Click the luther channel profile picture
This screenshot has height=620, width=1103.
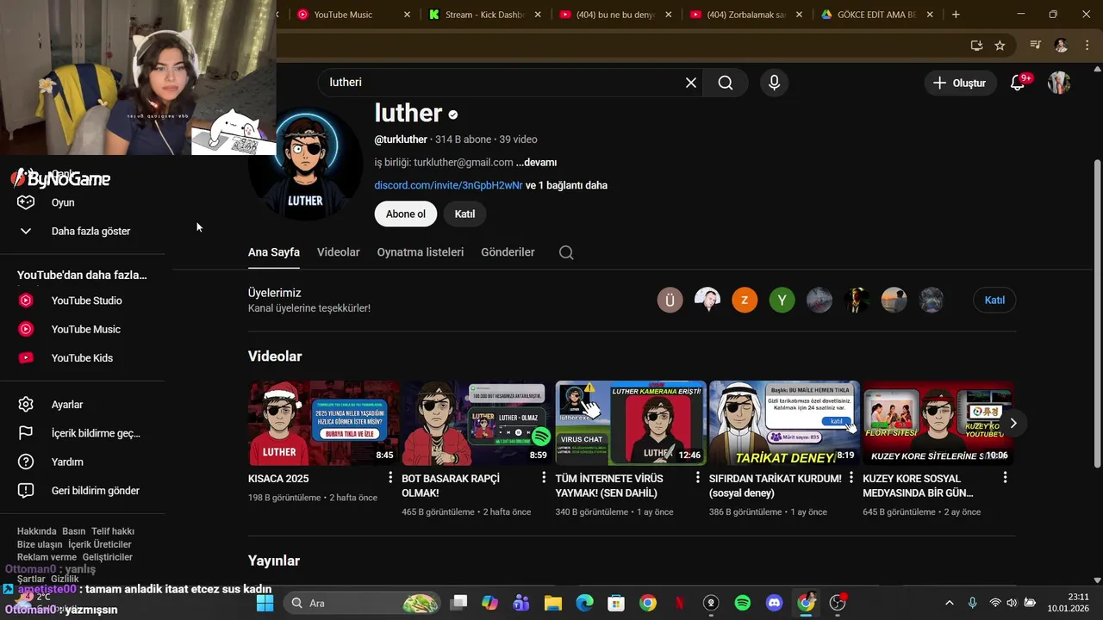(x=305, y=164)
